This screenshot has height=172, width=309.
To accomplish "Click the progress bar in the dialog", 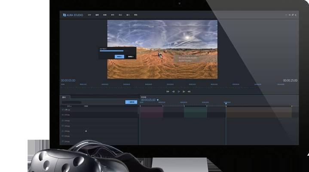I will pos(112,51).
